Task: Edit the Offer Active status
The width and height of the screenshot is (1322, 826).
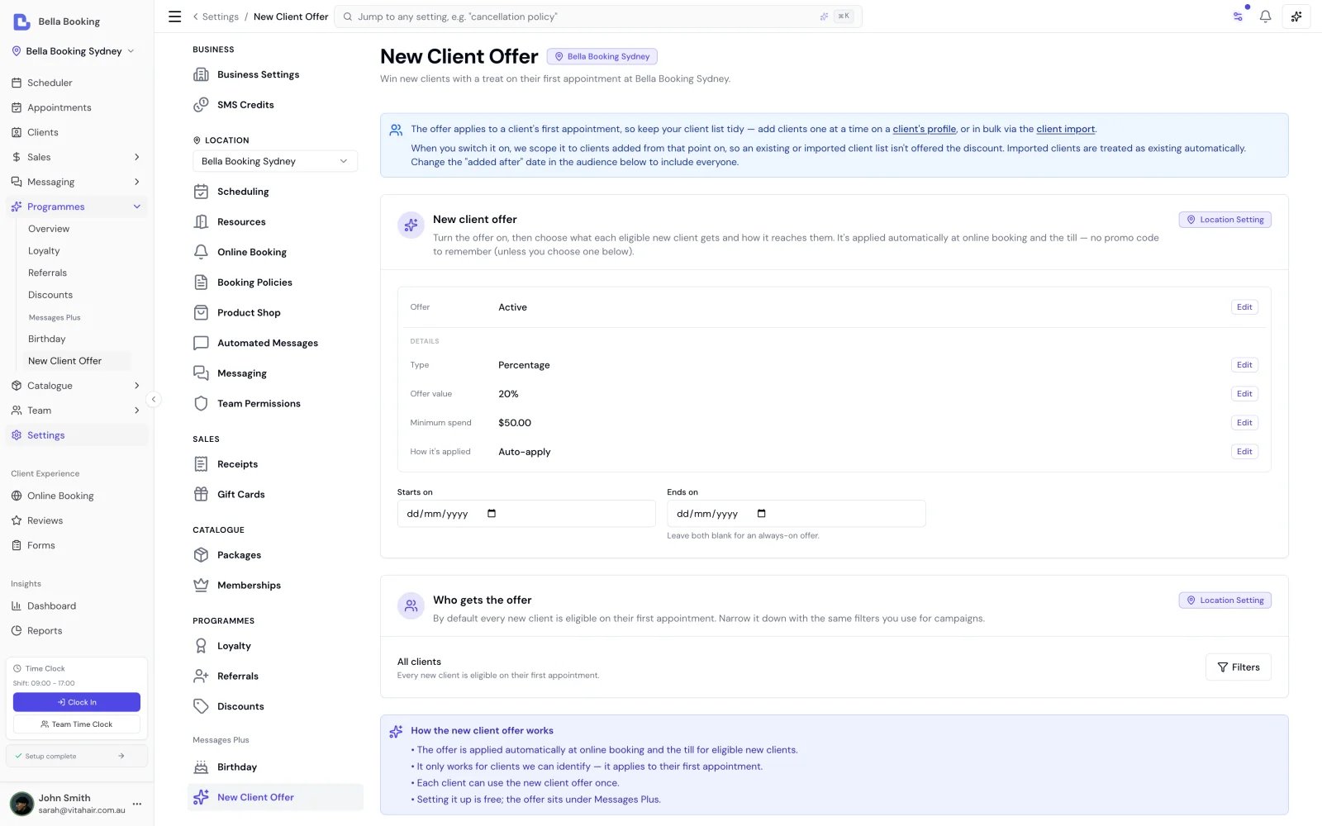Action: point(1244,307)
